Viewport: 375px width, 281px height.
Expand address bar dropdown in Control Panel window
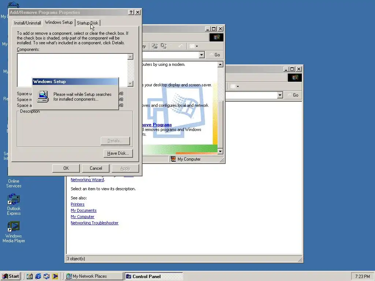tap(202, 55)
